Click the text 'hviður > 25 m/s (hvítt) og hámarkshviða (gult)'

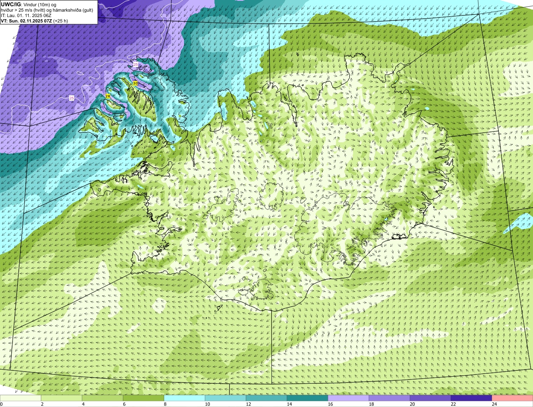click(x=47, y=10)
